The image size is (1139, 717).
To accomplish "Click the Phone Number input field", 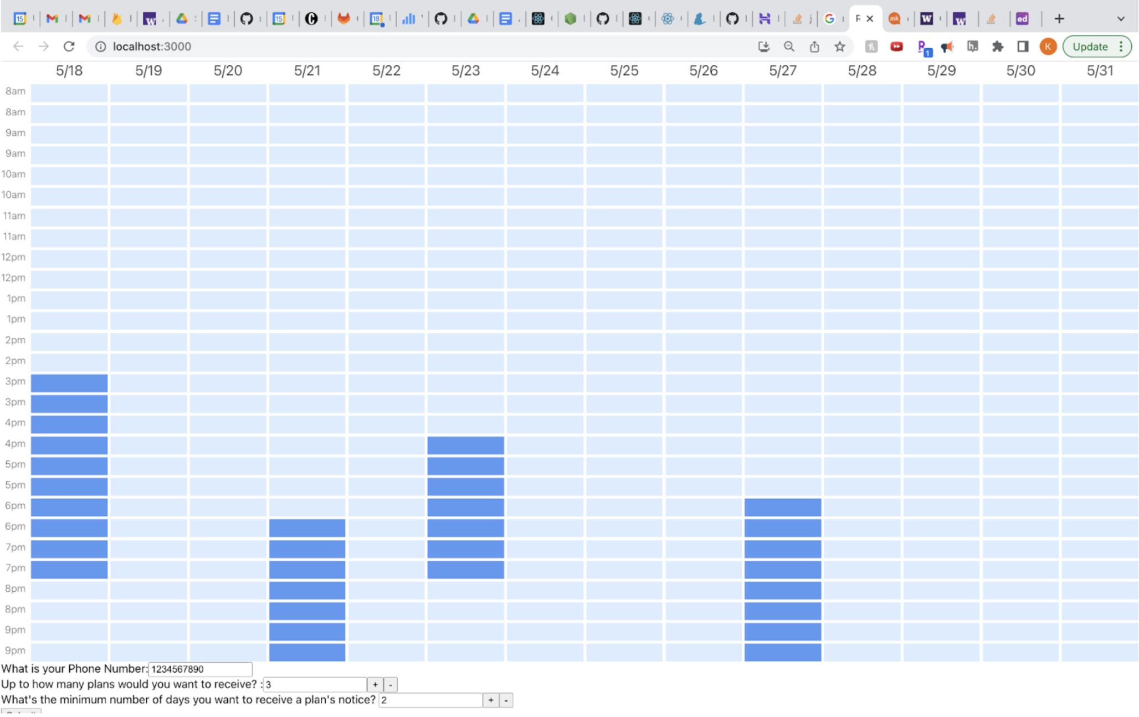I will point(200,669).
